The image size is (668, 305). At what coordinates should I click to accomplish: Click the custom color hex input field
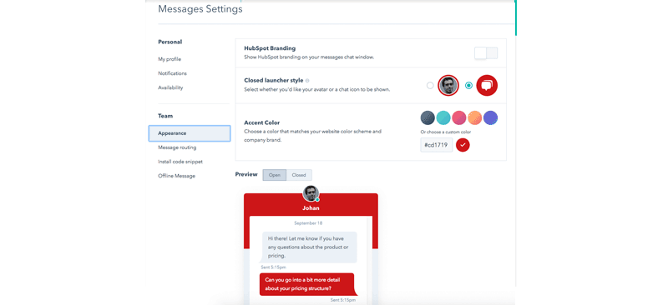(436, 145)
